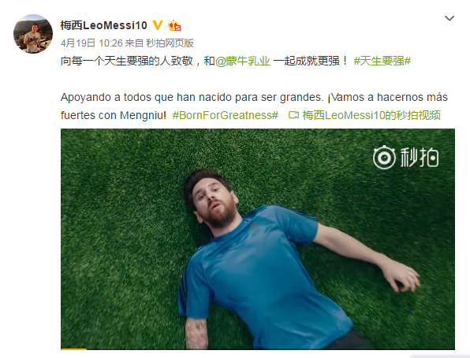
Task: Click the video camera icon before 秒拍视频
Action: click(x=293, y=115)
